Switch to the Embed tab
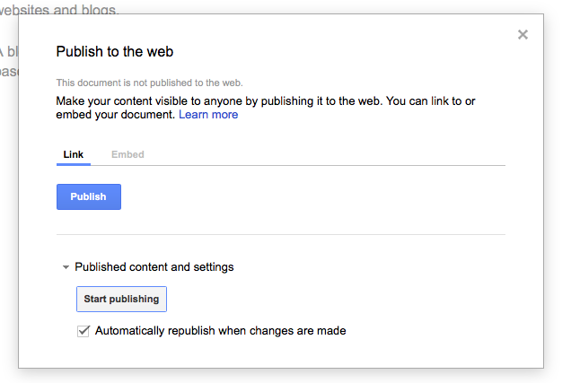The height and width of the screenshot is (383, 571). pyautogui.click(x=127, y=154)
